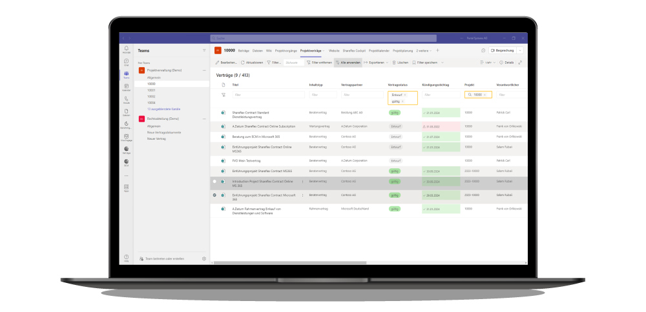Select the Introduction Project Shareflex row checkbox

click(214, 182)
